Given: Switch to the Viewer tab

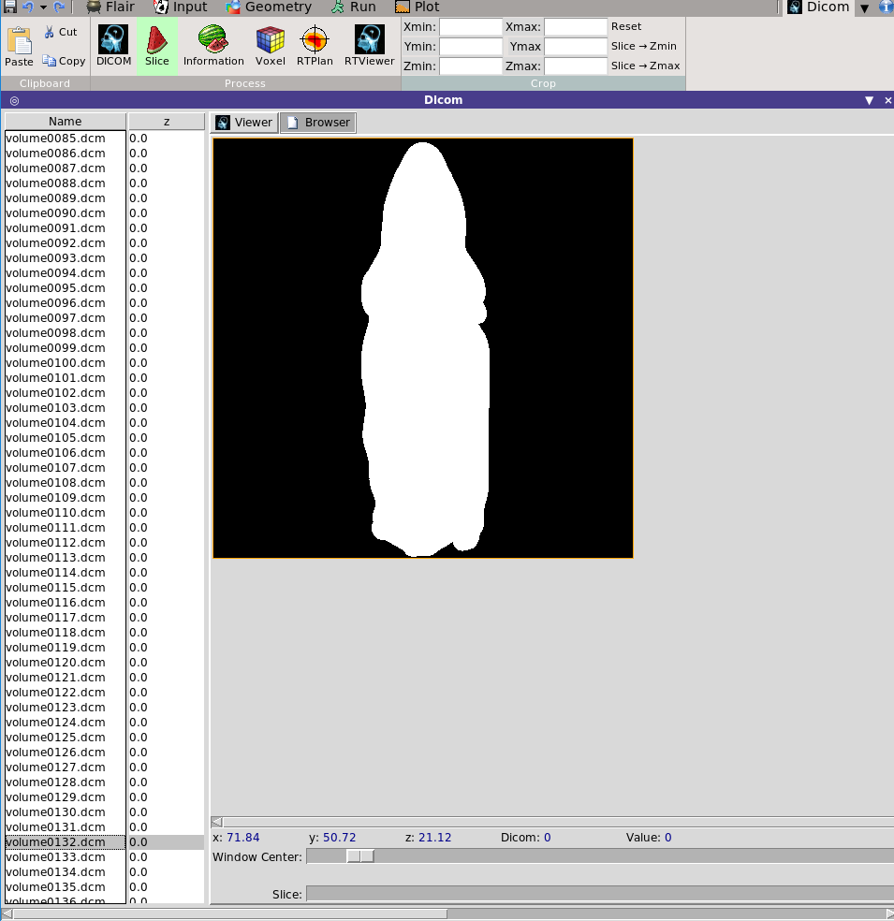Looking at the screenshot, I should tap(244, 123).
